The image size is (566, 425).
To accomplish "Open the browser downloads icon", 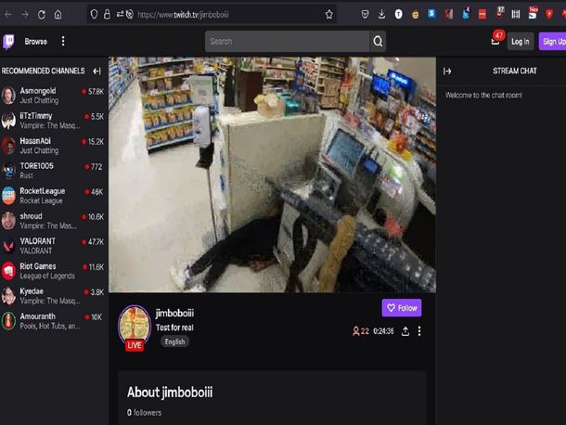I will click(381, 15).
